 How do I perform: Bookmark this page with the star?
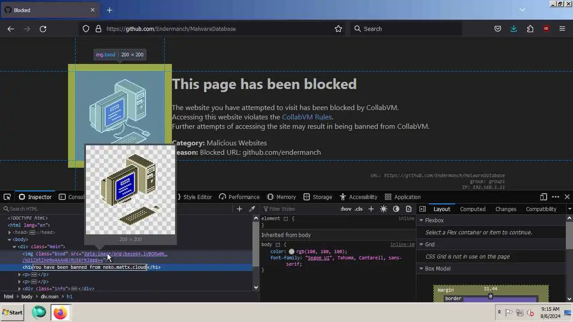point(338,29)
